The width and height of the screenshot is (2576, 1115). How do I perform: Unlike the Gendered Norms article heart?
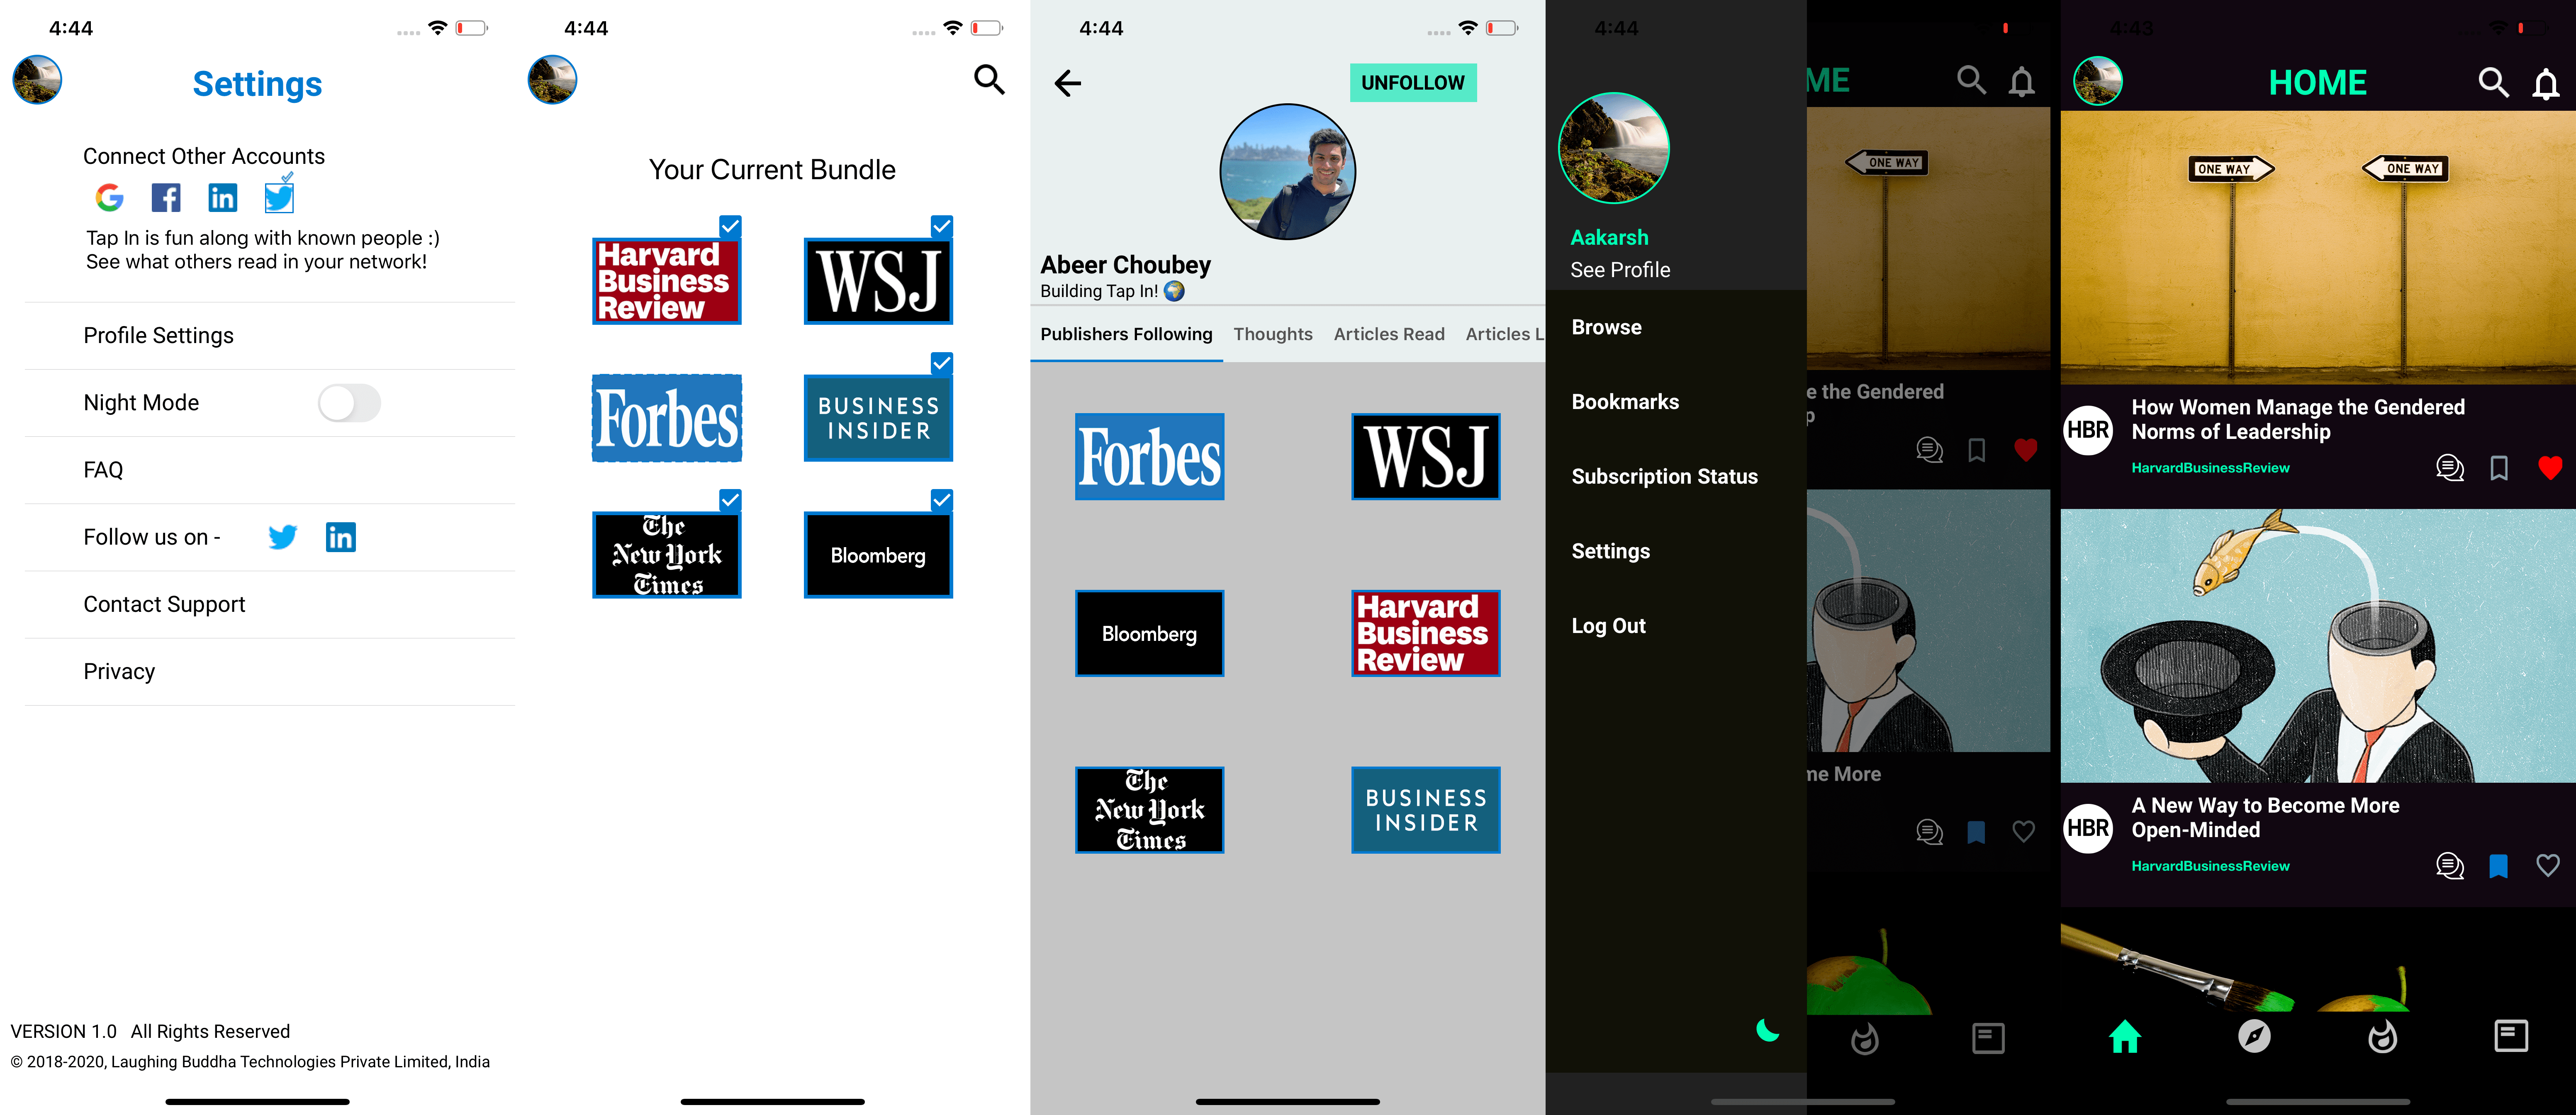2549,467
